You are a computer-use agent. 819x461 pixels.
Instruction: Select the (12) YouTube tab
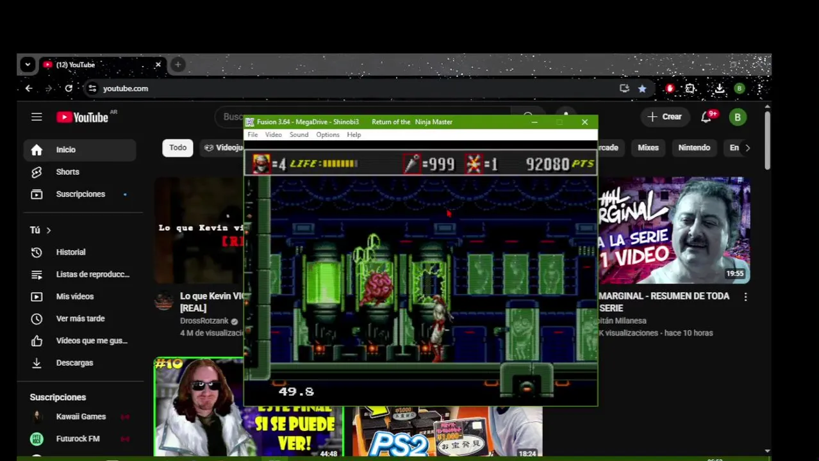click(103, 65)
